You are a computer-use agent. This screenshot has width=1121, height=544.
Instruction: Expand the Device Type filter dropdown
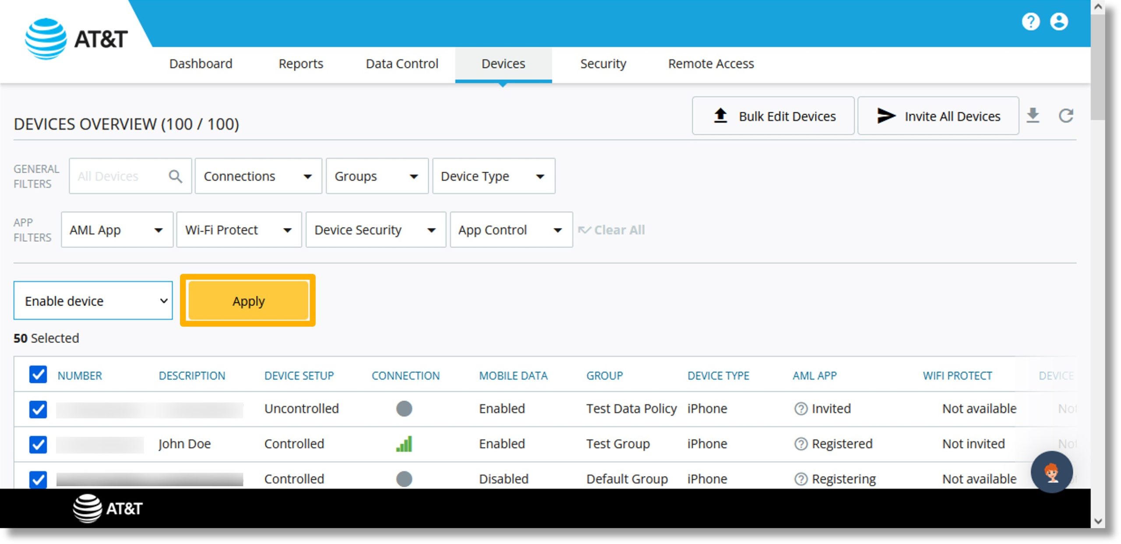tap(494, 176)
